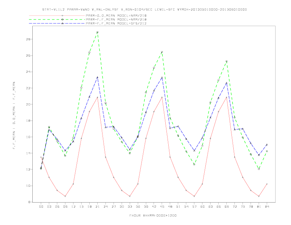Click x-axis forecast hour label 72
Screen dimensions: 291x225
235,207
